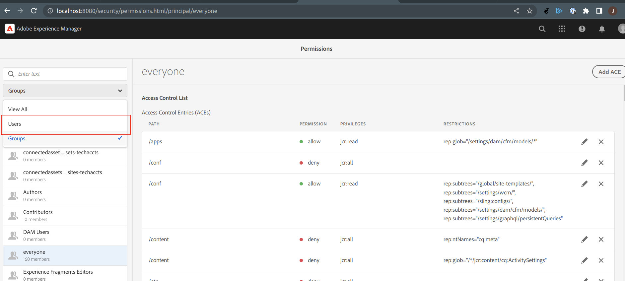Click the Enter text search field

point(65,74)
